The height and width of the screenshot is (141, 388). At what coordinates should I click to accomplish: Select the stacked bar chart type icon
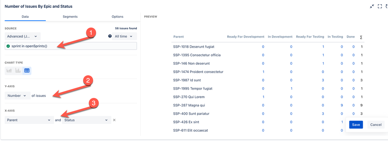tap(18, 70)
